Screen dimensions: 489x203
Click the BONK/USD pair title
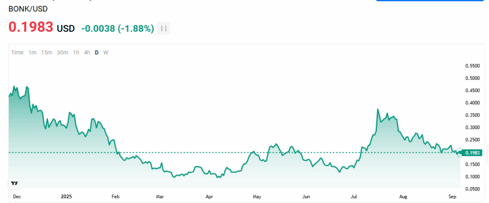point(28,8)
